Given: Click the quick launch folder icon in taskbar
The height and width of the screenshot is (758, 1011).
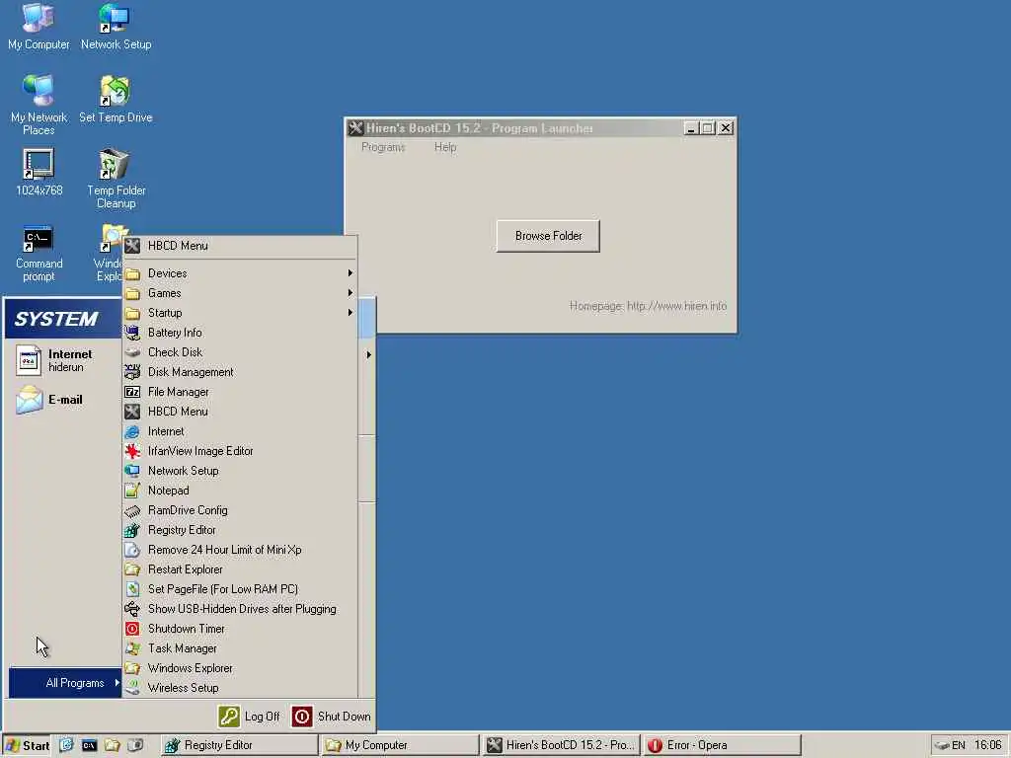Looking at the screenshot, I should pos(113,745).
